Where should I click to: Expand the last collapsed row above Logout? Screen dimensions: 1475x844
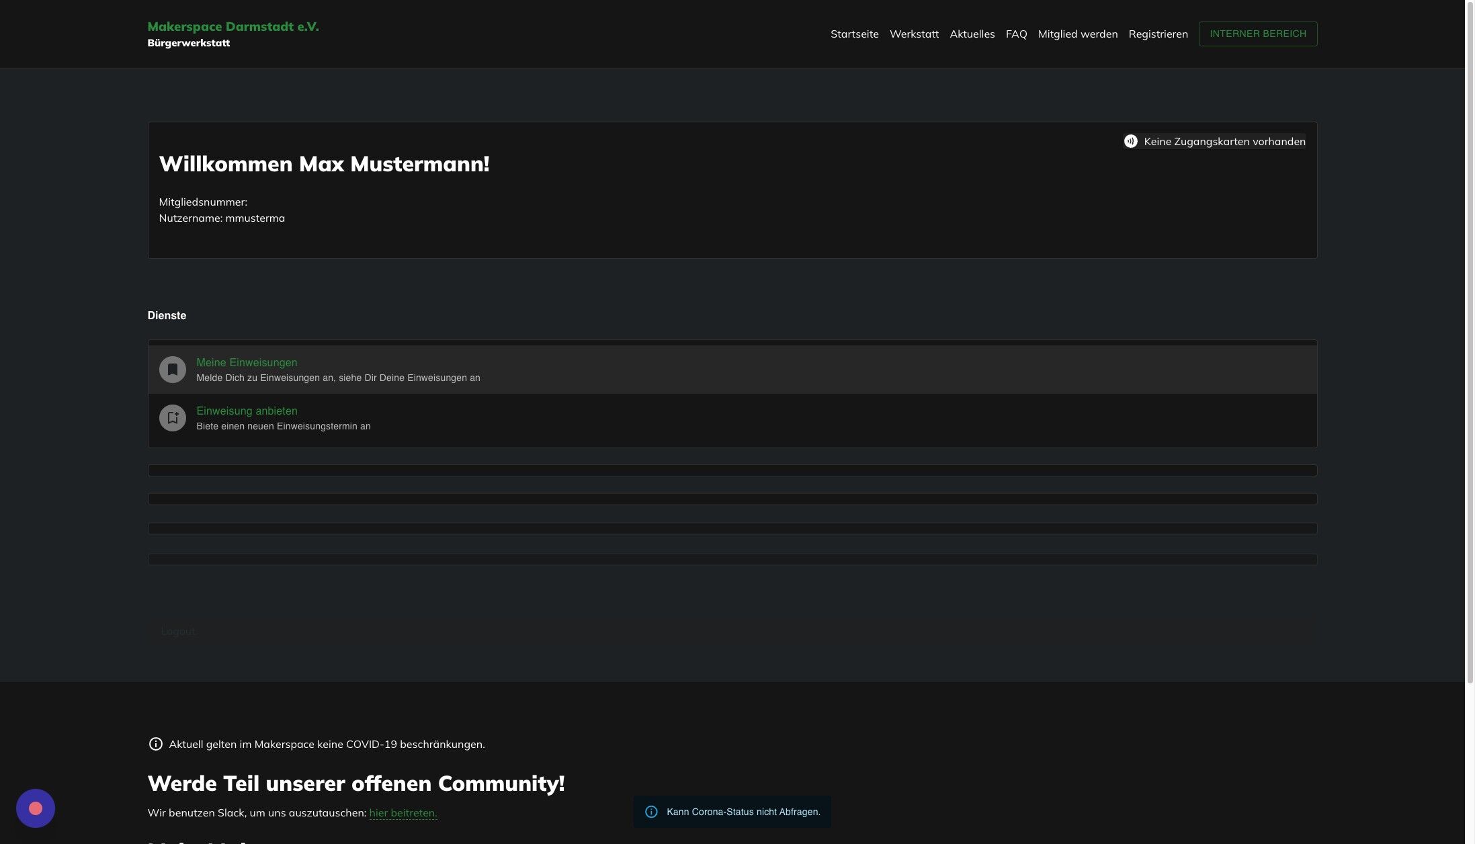[x=732, y=558]
